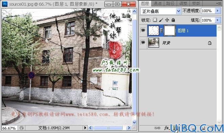Image resolution: width=224 pixels, height=133 pixels.
Task: Maximize the source01.jpg document window
Action: 117,4
